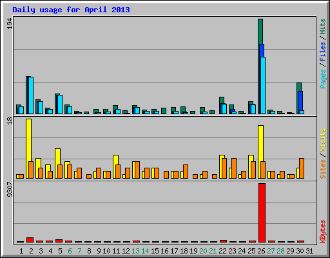Click day label 2 on the axis
Screen dimensions: 330x258
pos(31,251)
